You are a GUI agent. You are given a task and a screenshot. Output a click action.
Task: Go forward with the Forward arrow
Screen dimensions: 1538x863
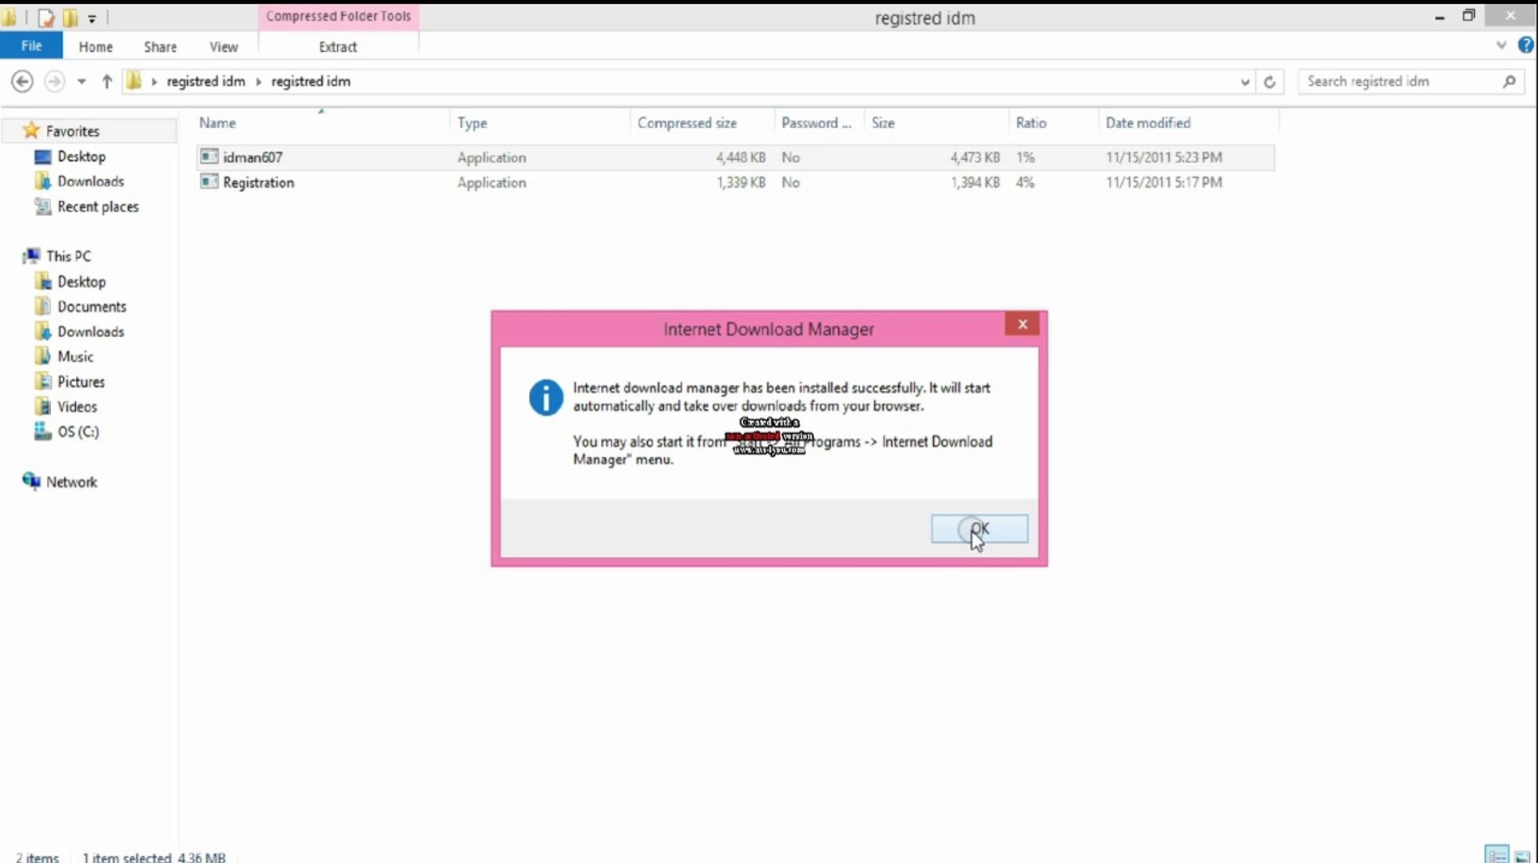pos(54,82)
